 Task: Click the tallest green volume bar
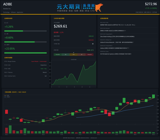click(x=10, y=129)
